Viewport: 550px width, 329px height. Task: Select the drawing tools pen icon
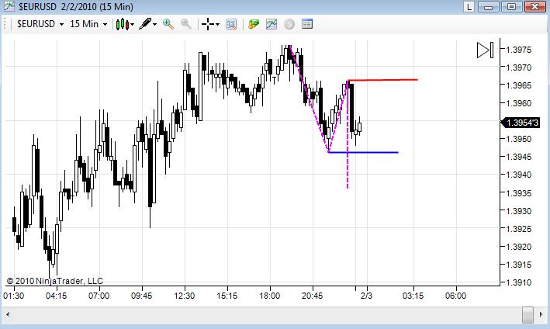coord(145,24)
